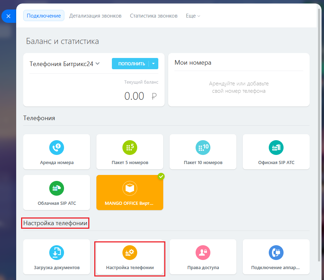Open the Настройка телефонии gear icon
The image size is (324, 280).
(130, 253)
